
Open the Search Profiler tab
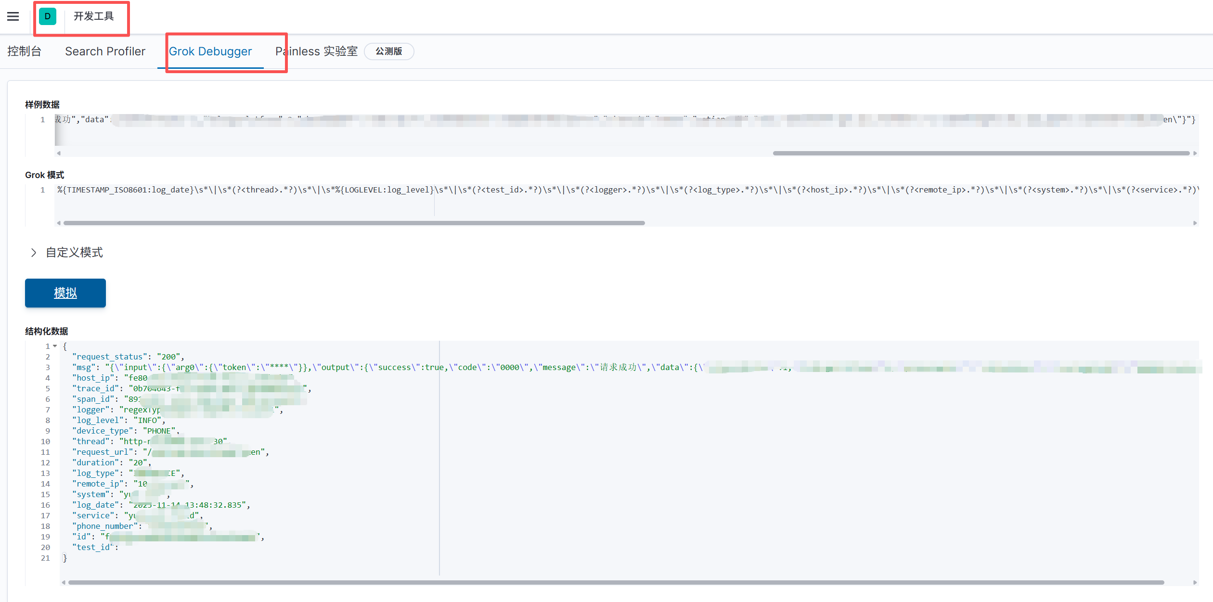[105, 51]
